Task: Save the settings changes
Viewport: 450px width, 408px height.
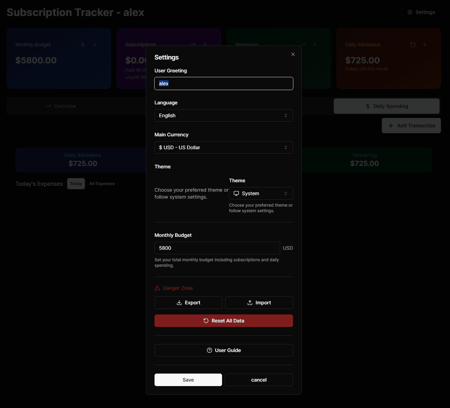Action: point(188,379)
